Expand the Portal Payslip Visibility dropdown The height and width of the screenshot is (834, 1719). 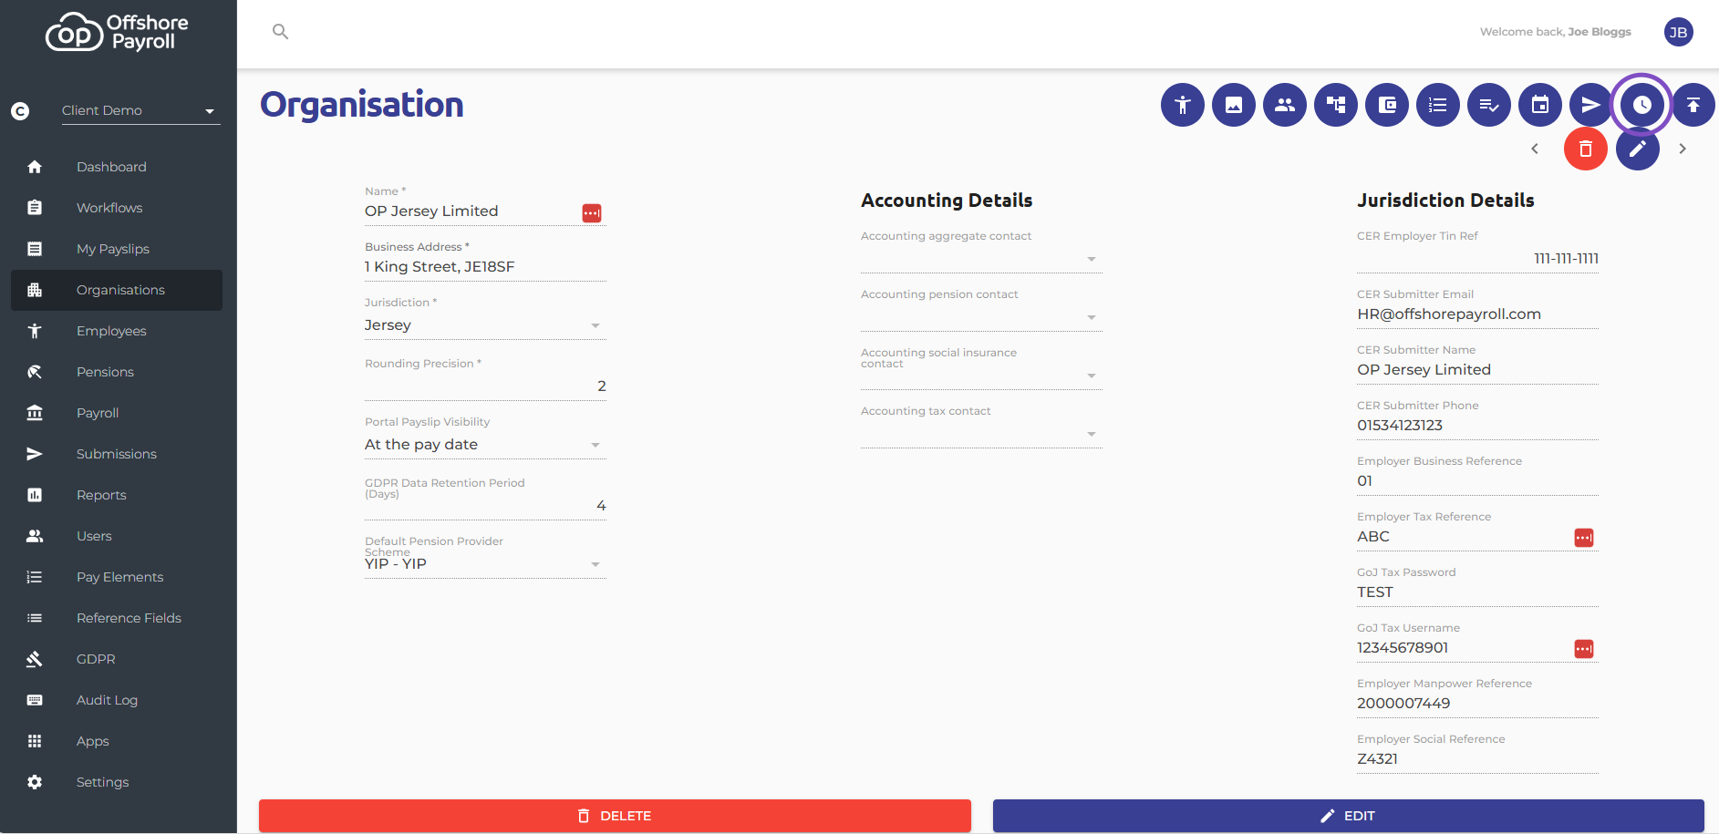tap(485, 445)
